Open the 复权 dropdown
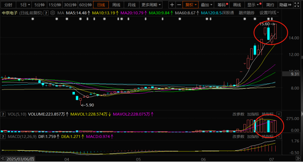The width and height of the screenshot is (303, 162). tap(191, 5)
